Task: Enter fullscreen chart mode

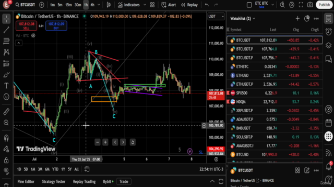Action: 301,5
